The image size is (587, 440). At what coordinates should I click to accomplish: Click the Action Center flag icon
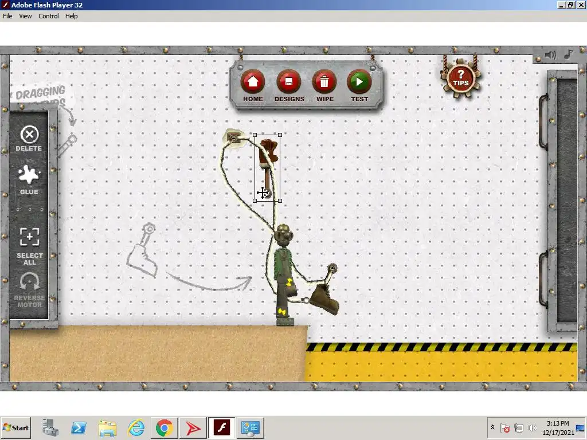tap(505, 427)
